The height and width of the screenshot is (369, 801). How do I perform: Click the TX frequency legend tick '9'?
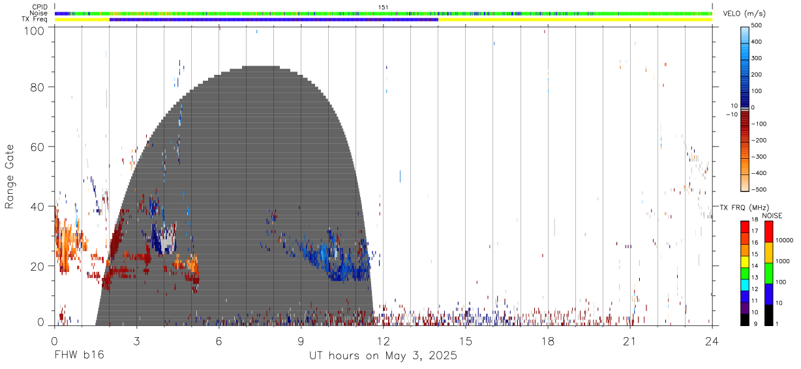pyautogui.click(x=755, y=323)
